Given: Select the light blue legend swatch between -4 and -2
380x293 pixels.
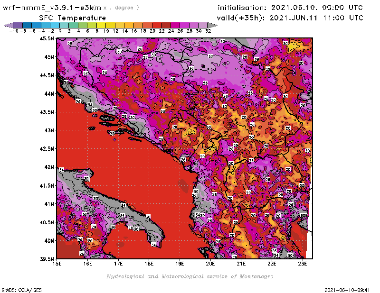Looking at the screenshot, I should click(x=45, y=25).
